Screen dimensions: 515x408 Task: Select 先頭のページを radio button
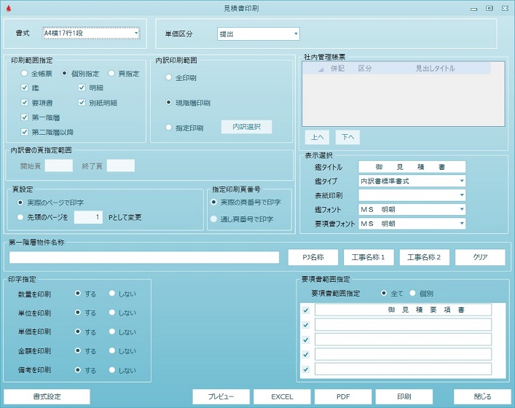pos(20,217)
